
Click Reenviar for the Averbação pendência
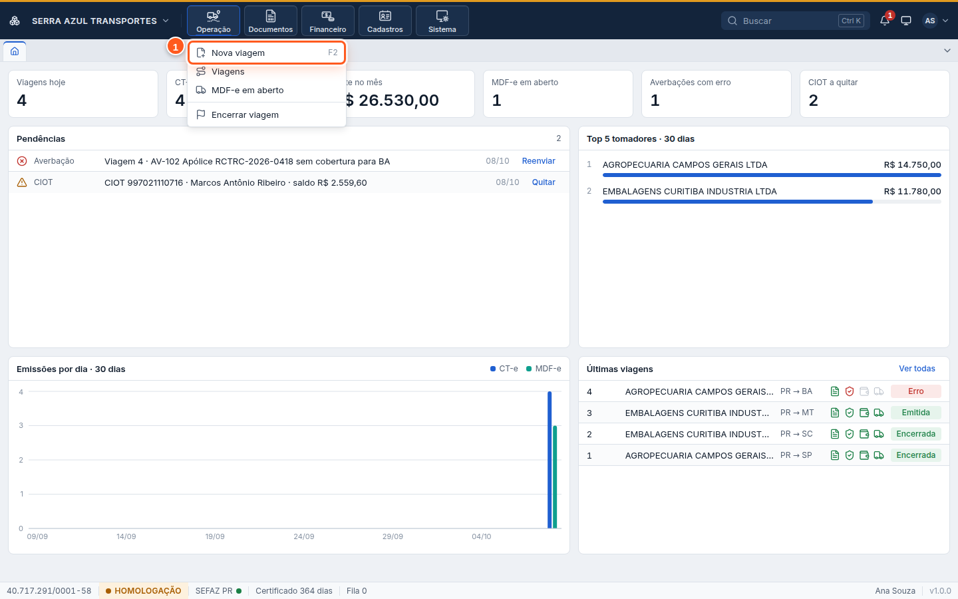point(538,161)
